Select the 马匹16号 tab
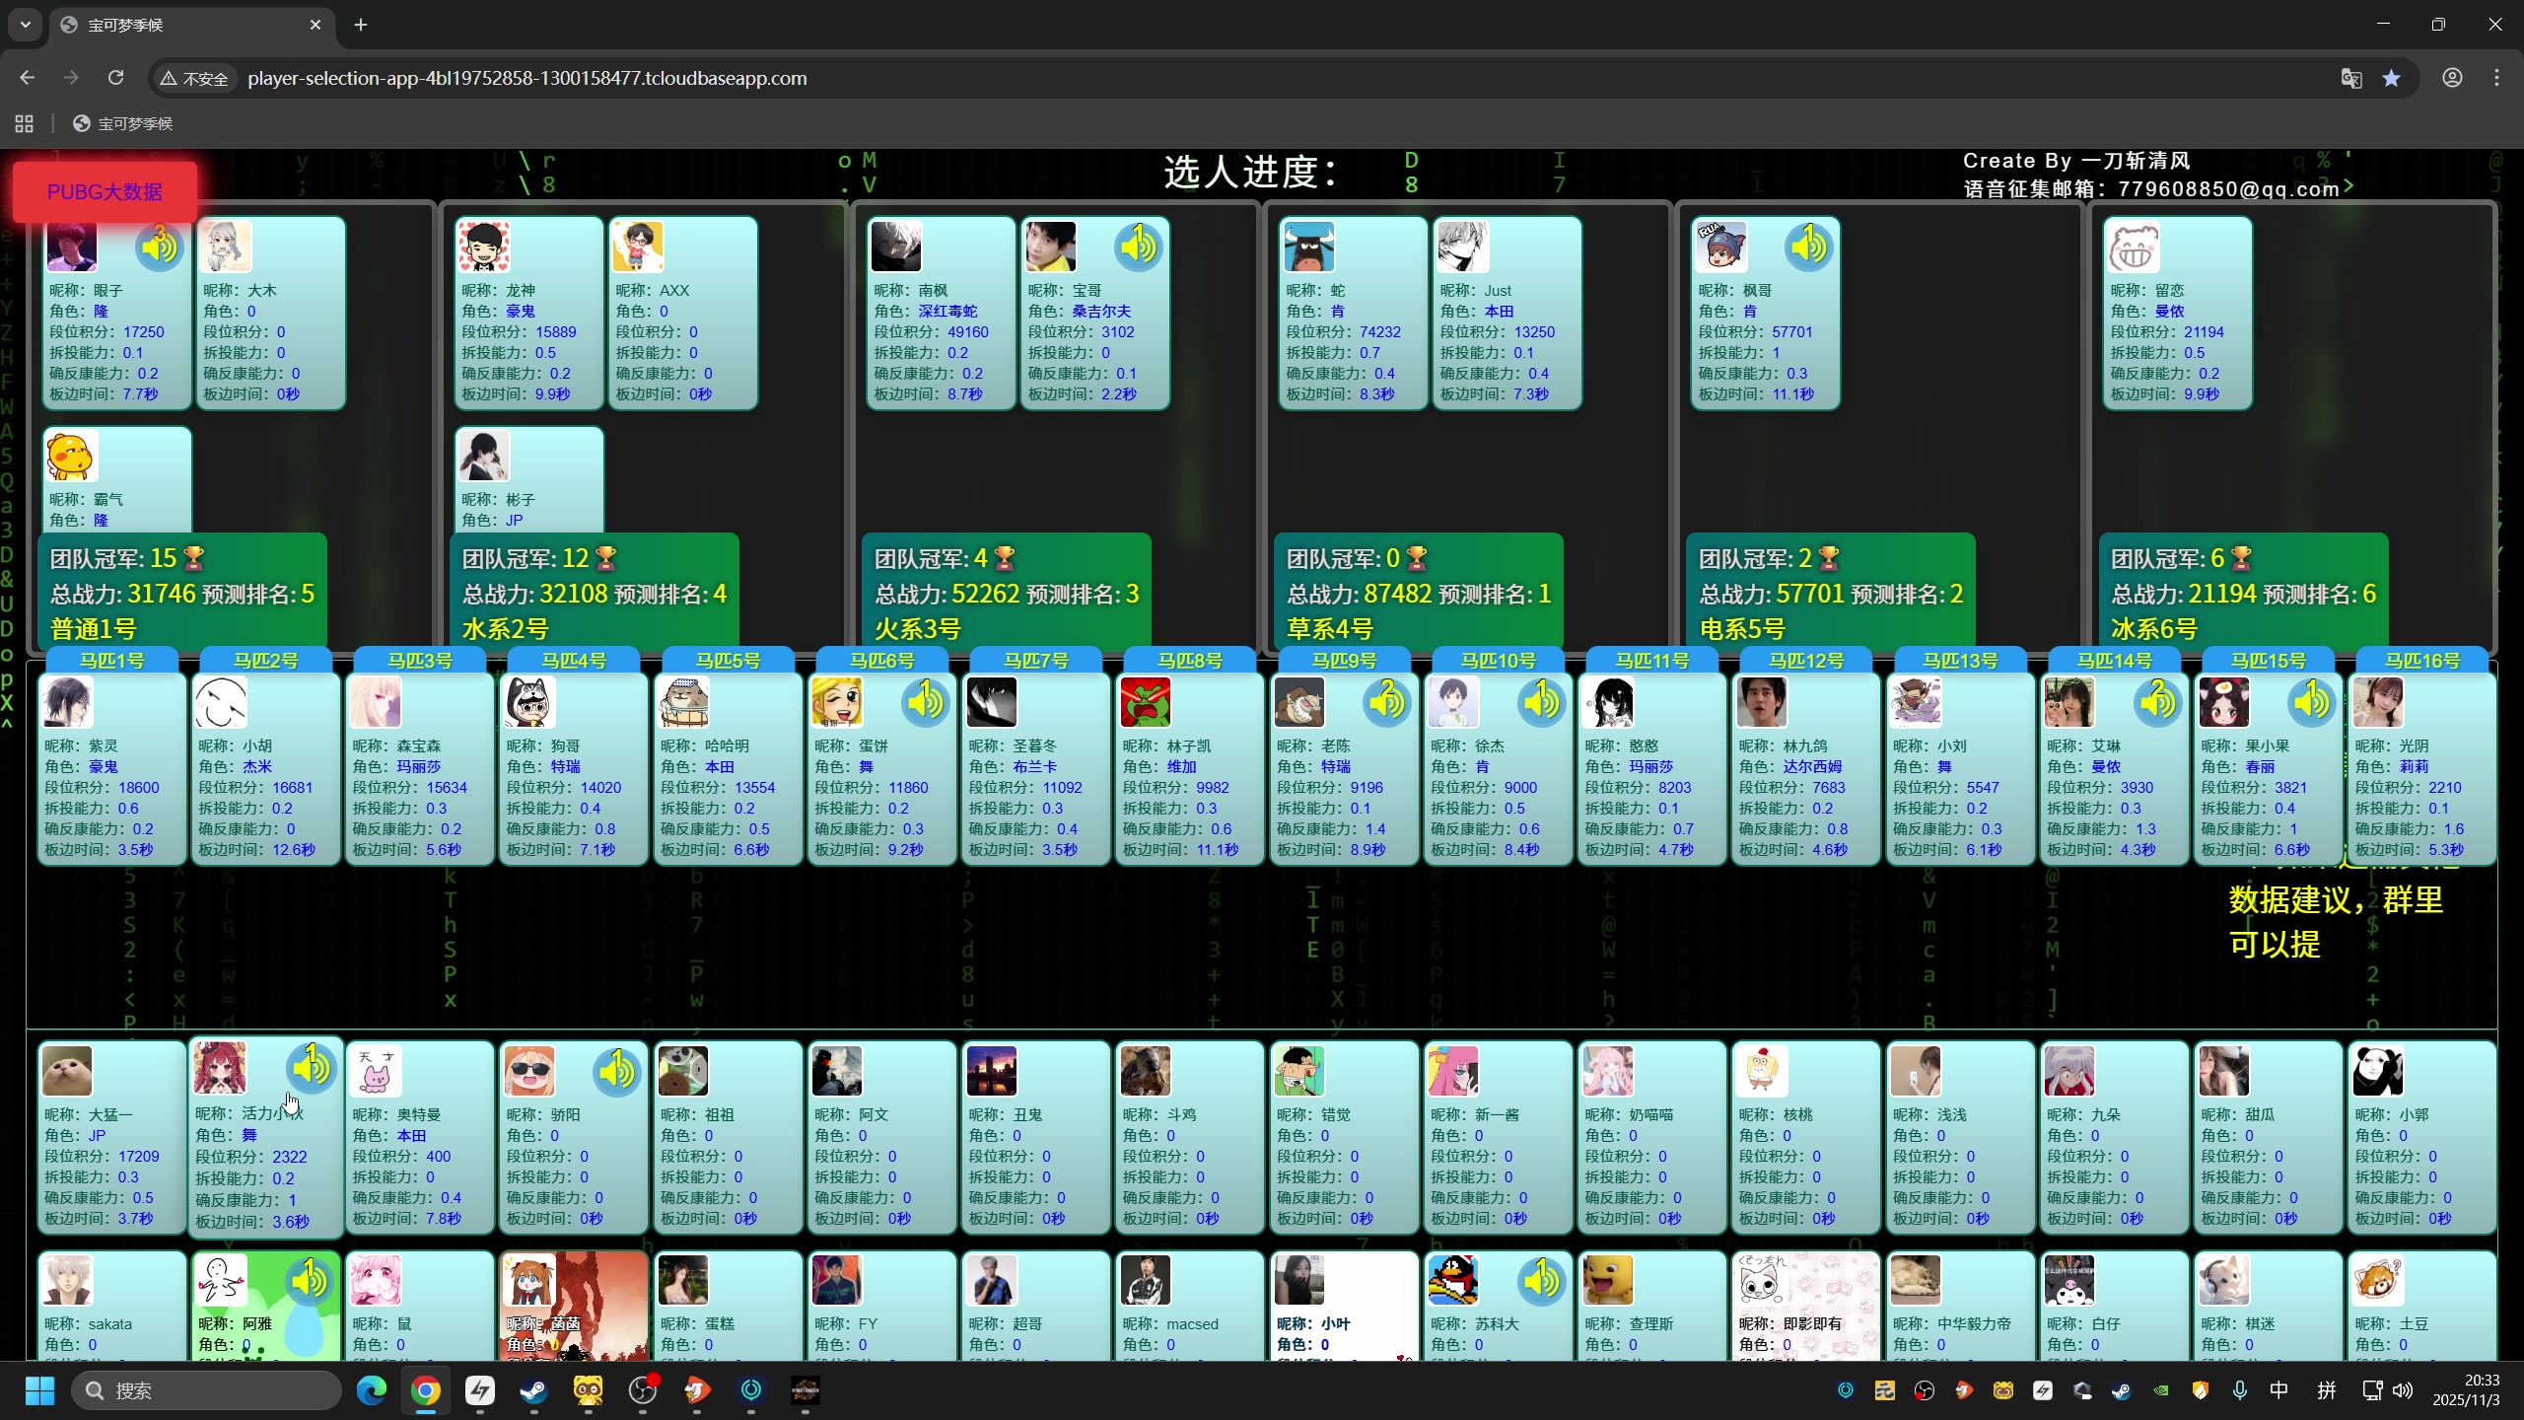Viewport: 2524px width, 1420px height. coord(2422,660)
